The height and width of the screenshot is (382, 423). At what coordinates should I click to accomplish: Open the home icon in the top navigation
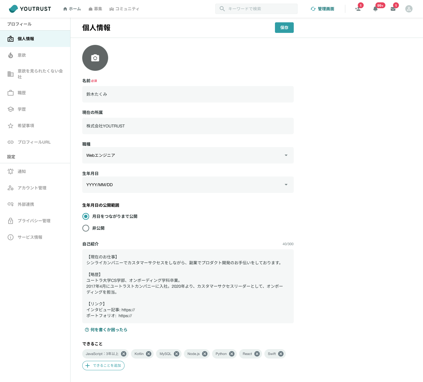pyautogui.click(x=65, y=9)
